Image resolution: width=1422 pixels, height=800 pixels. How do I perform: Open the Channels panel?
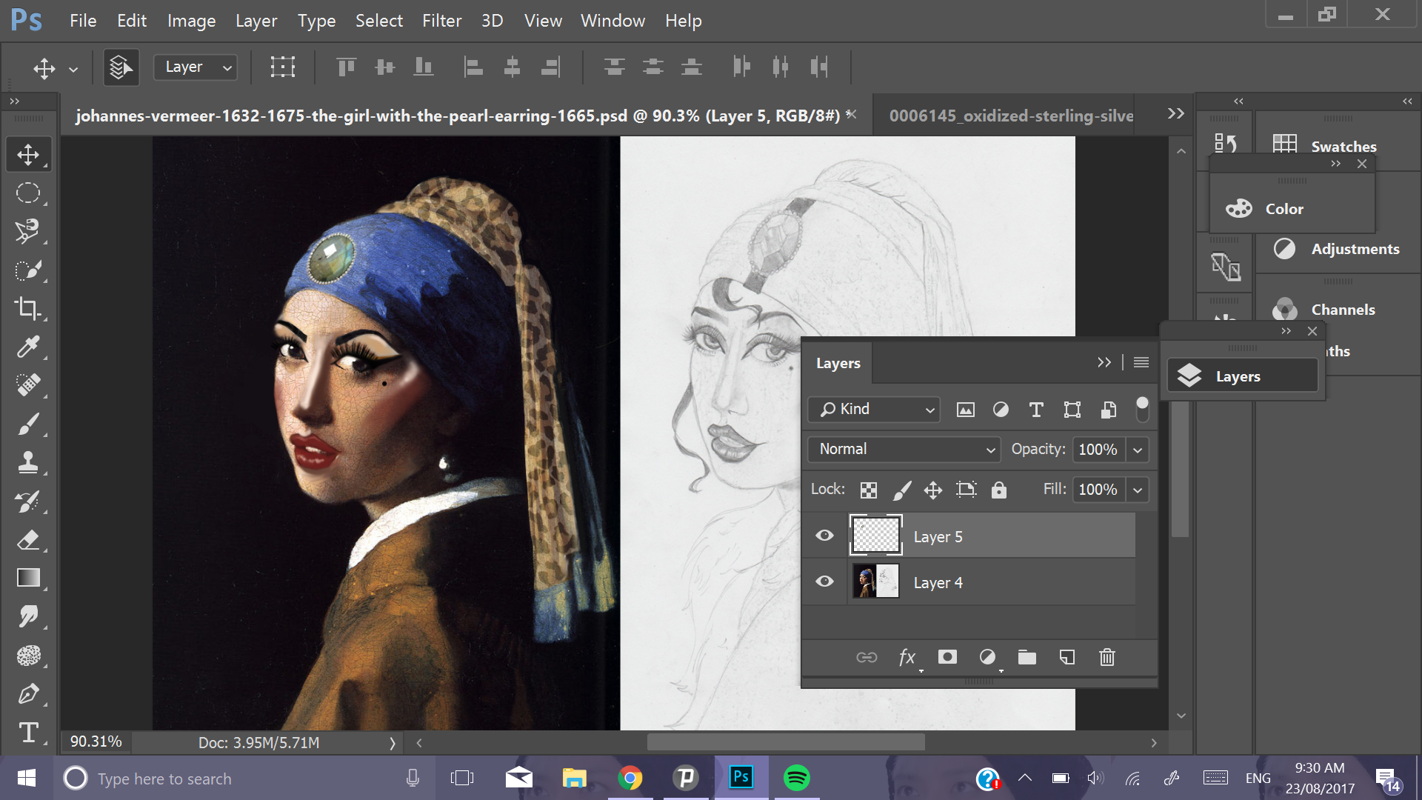click(x=1324, y=310)
